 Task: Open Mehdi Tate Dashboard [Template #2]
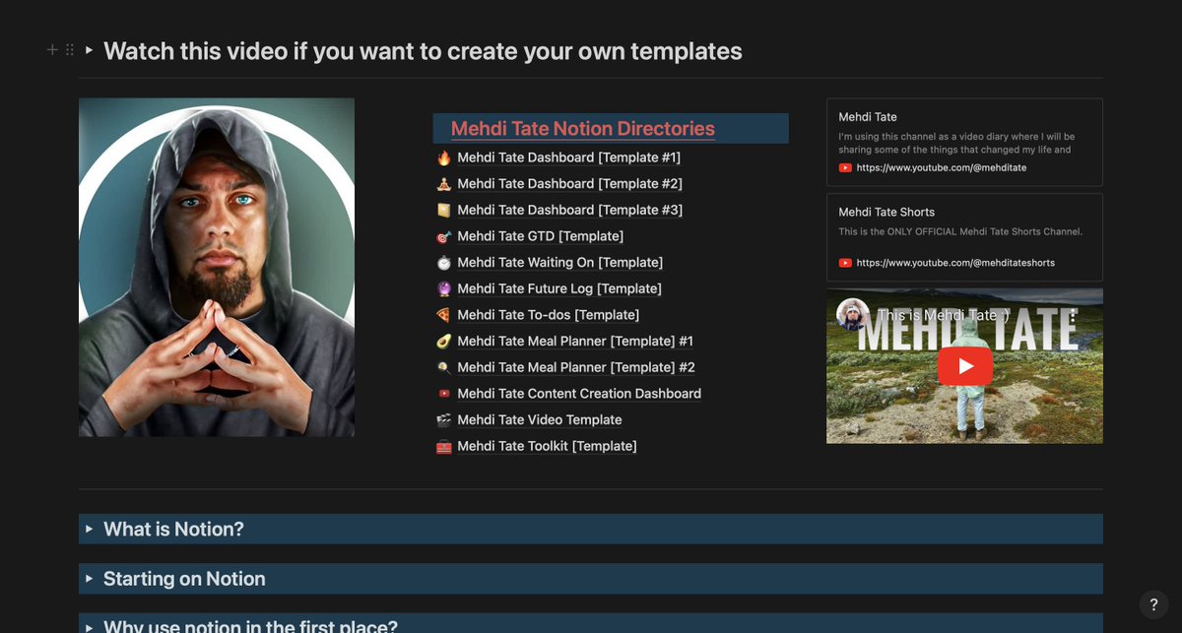pos(569,184)
